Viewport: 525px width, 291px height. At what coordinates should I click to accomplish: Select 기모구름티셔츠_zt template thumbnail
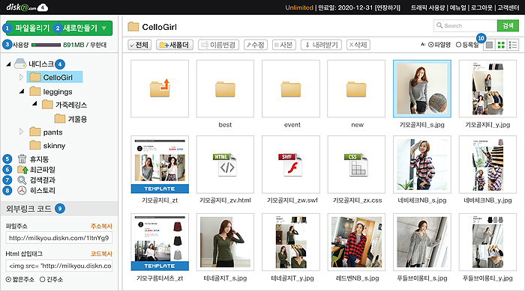coord(160,242)
